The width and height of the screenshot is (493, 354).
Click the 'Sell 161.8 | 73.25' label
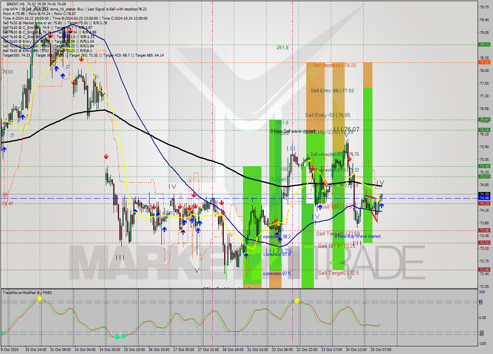pos(337,245)
